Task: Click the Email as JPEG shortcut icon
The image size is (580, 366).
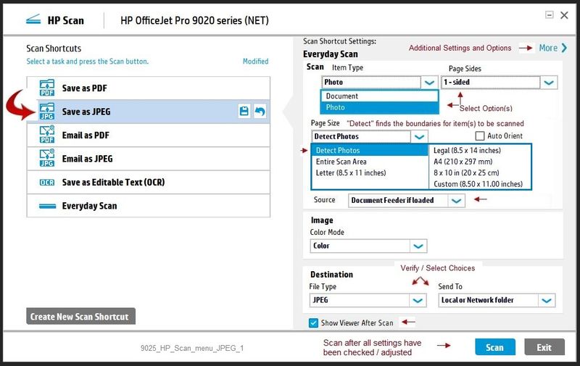Action: pyautogui.click(x=47, y=158)
